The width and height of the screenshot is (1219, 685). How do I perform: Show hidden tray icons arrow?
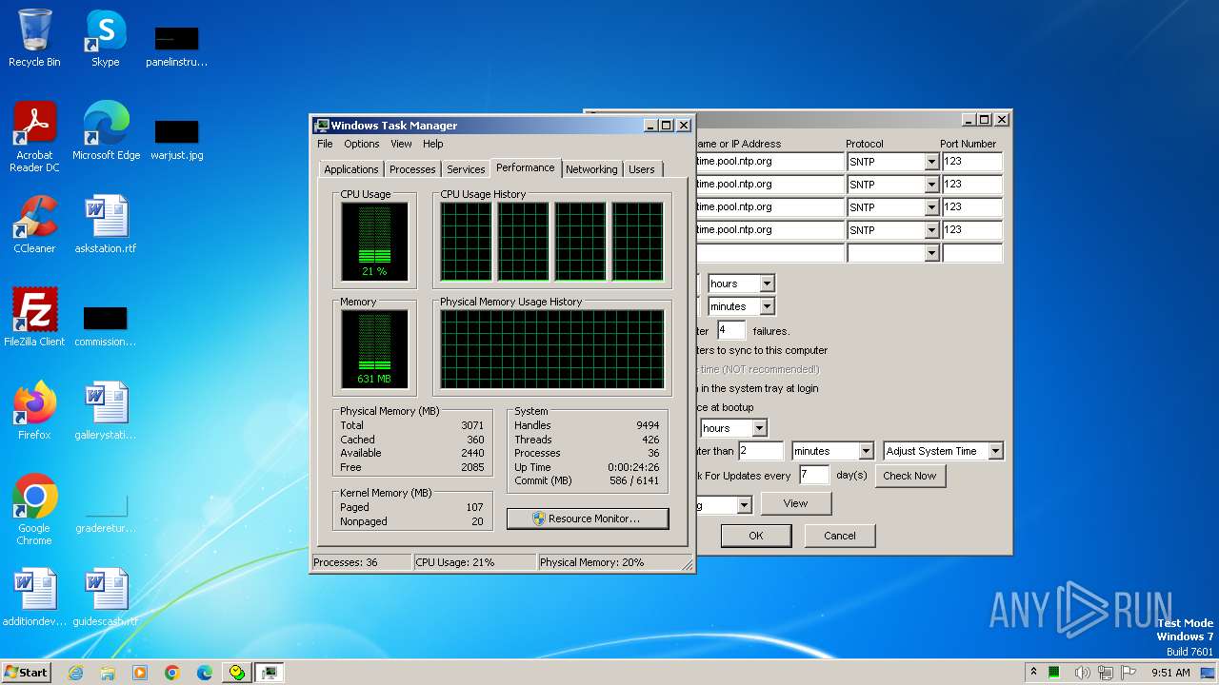(x=1033, y=672)
